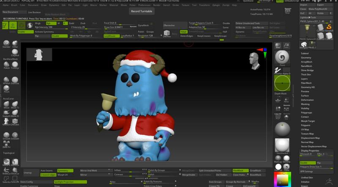Click the white main color swatch

[x=278, y=167]
